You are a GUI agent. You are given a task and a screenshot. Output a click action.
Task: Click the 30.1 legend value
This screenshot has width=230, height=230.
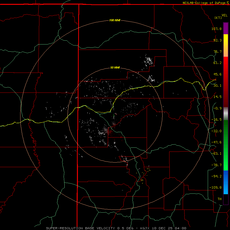(217, 86)
